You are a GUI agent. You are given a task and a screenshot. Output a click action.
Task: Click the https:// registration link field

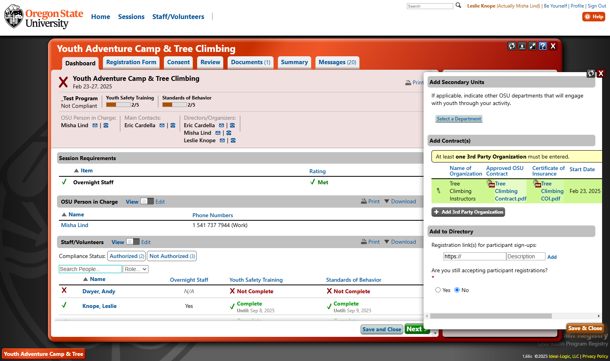(x=475, y=256)
